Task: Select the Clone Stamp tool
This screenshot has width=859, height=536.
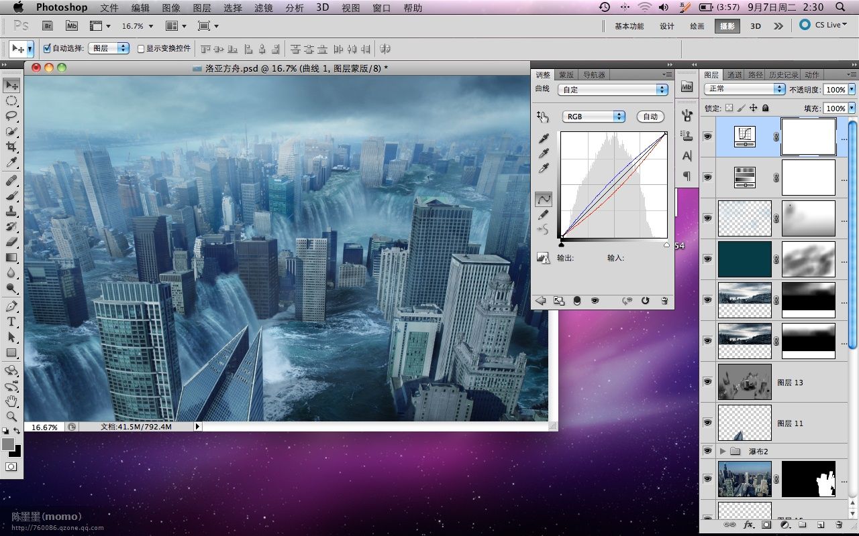Action: [11, 211]
